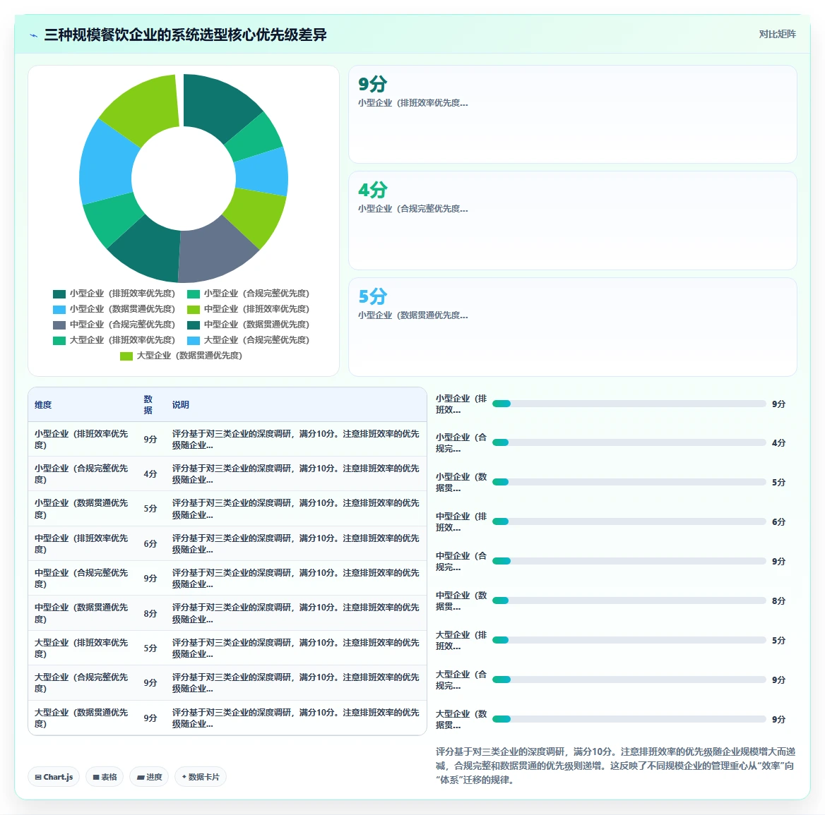The width and height of the screenshot is (825, 815).
Task: Select table cell 小型企业（合规完整优先度）
Action: point(81,474)
